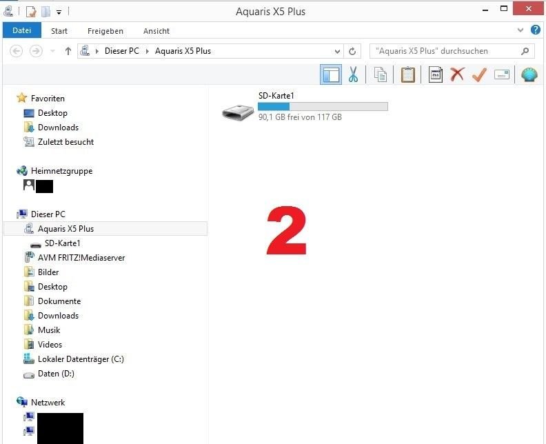Click the document page icon beside red X

435,74
